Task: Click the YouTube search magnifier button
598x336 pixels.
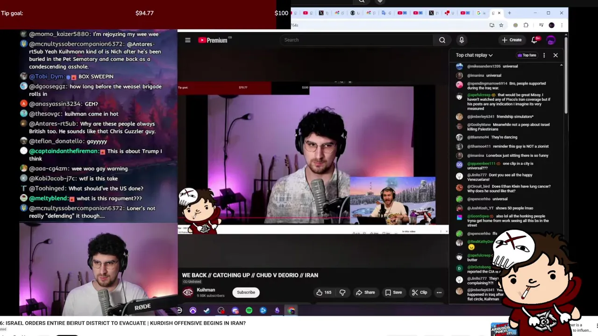Action: click(x=442, y=40)
